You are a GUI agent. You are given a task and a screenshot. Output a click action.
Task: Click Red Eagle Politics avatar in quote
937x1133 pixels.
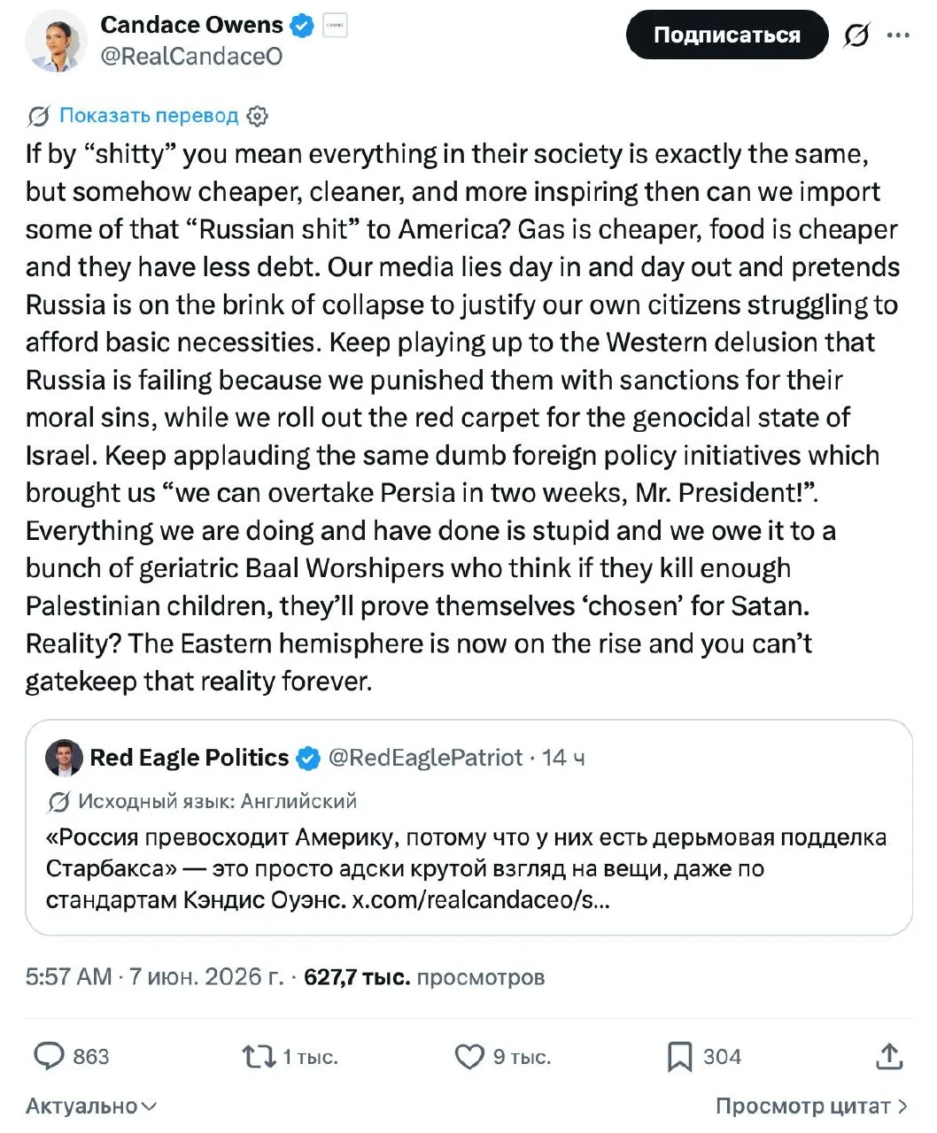tap(64, 759)
